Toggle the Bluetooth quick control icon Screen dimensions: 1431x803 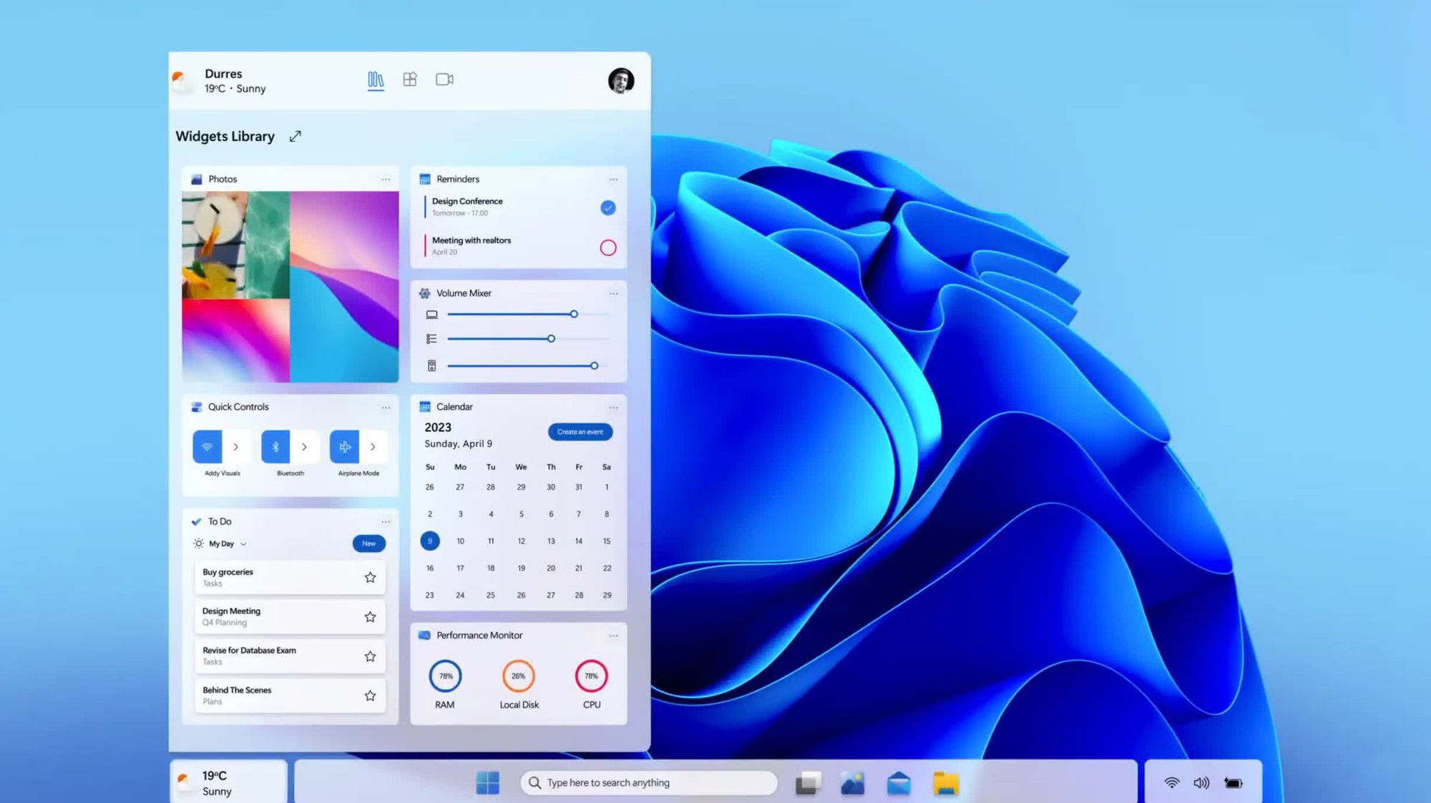tap(276, 447)
